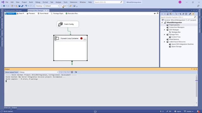Image resolution: width=202 pixels, height=113 pixels.
Task: Click the pin auto-hide icon of Output panel
Action: click(x=194, y=69)
